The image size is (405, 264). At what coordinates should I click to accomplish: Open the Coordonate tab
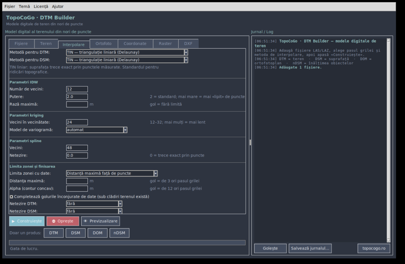(135, 43)
